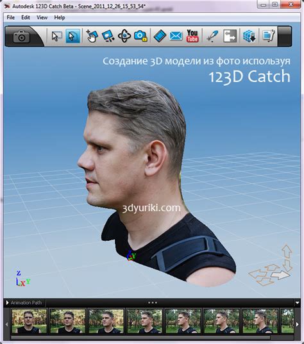Select the orbit tool icon

point(124,36)
